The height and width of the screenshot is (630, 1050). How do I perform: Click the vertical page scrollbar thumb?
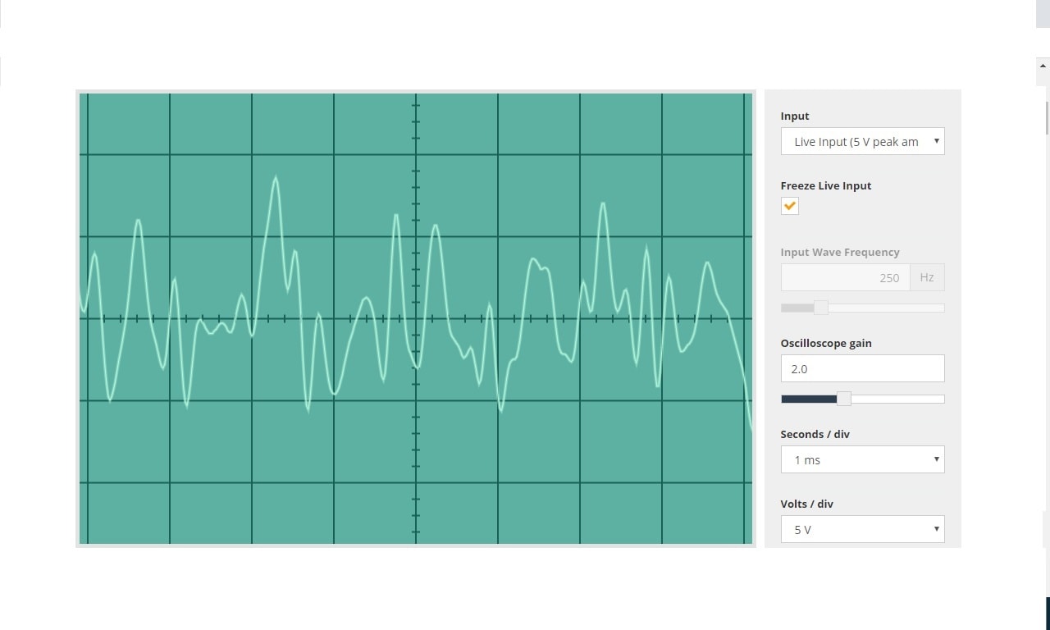[1046, 115]
